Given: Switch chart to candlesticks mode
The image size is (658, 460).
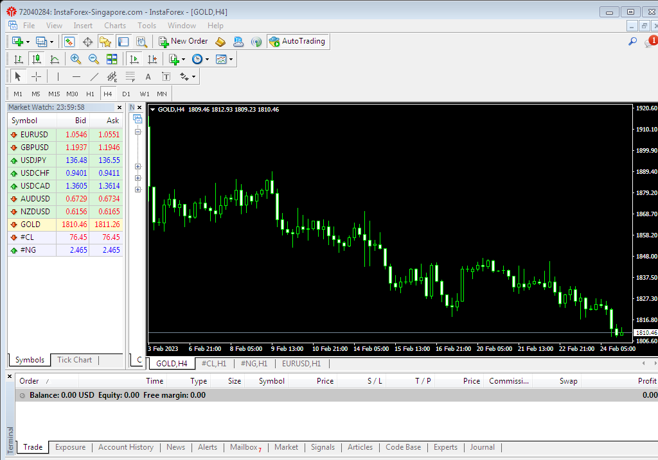Looking at the screenshot, I should (37, 59).
